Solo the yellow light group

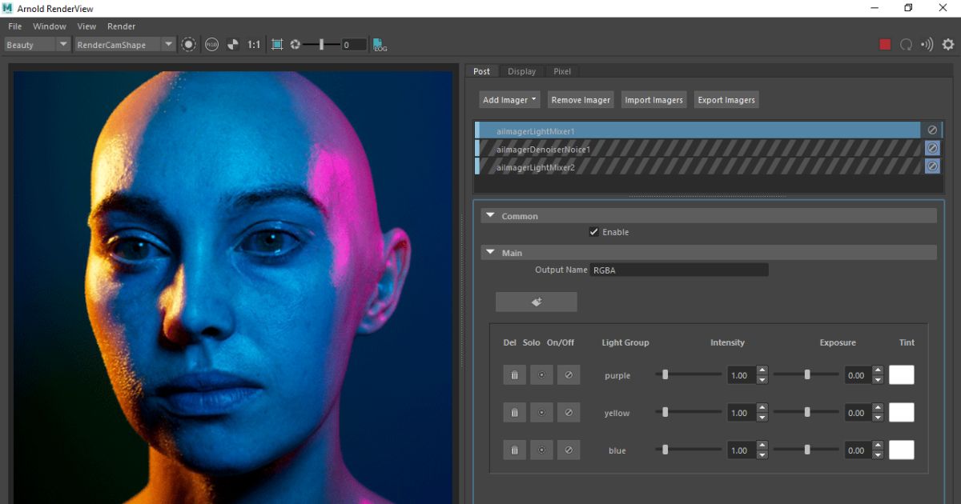[541, 413]
